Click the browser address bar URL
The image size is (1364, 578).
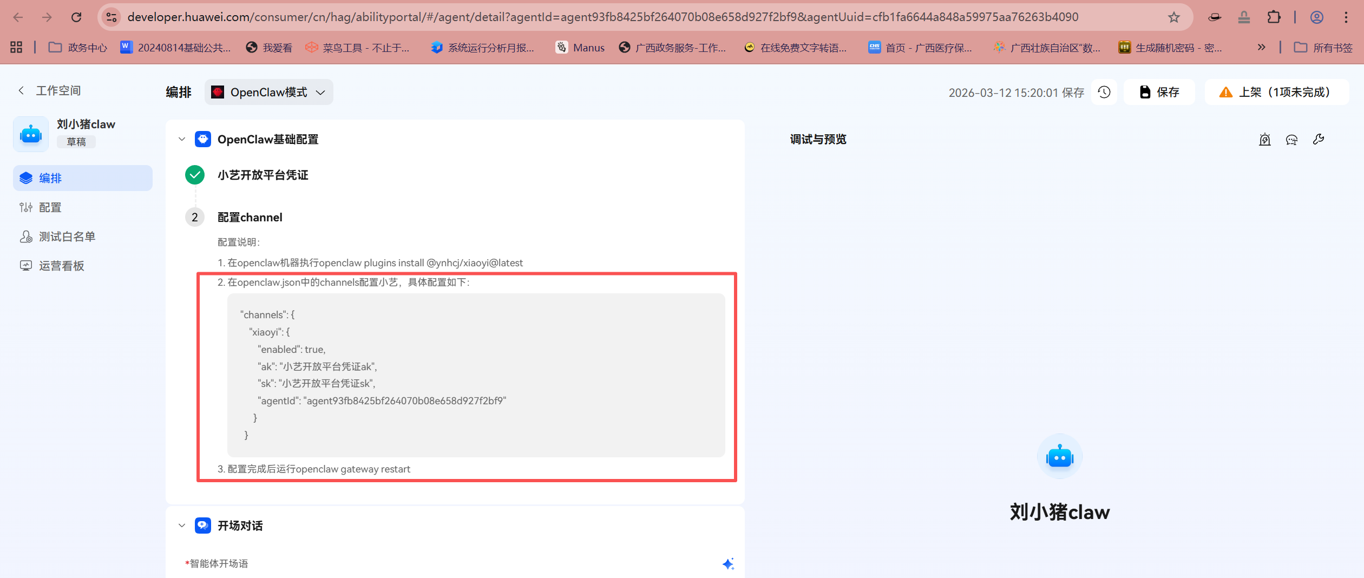tap(602, 17)
